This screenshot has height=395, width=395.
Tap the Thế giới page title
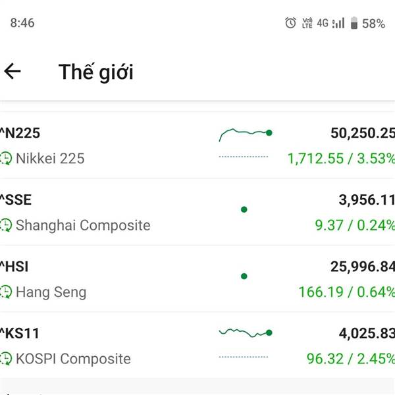(x=96, y=71)
